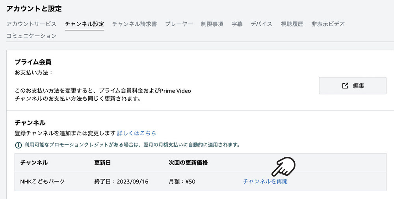Click the 更新日 column header
The height and width of the screenshot is (199, 394).
click(x=102, y=163)
